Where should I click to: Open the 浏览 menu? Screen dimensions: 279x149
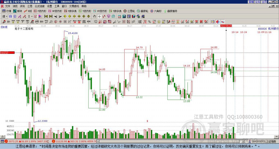pos(15,6)
